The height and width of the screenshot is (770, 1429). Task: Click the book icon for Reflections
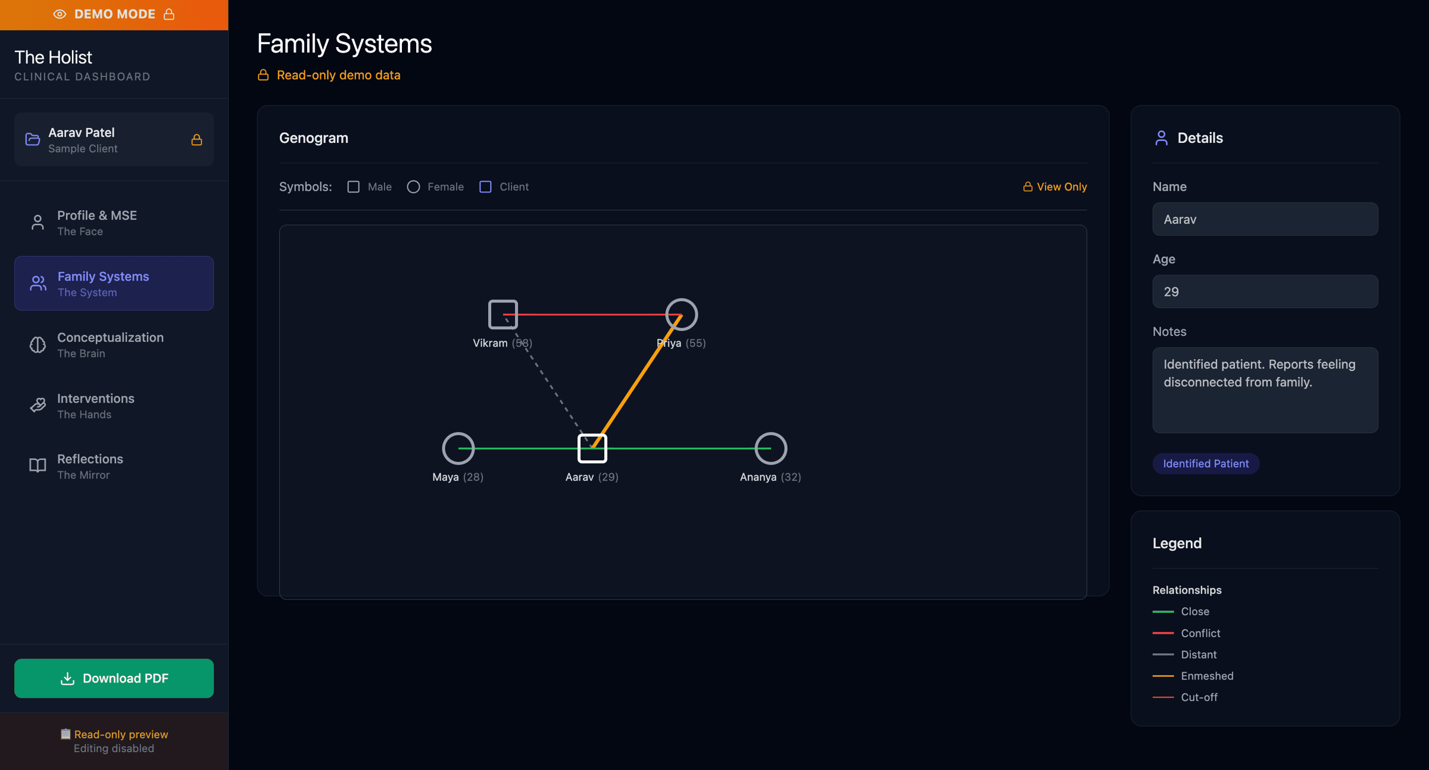38,466
